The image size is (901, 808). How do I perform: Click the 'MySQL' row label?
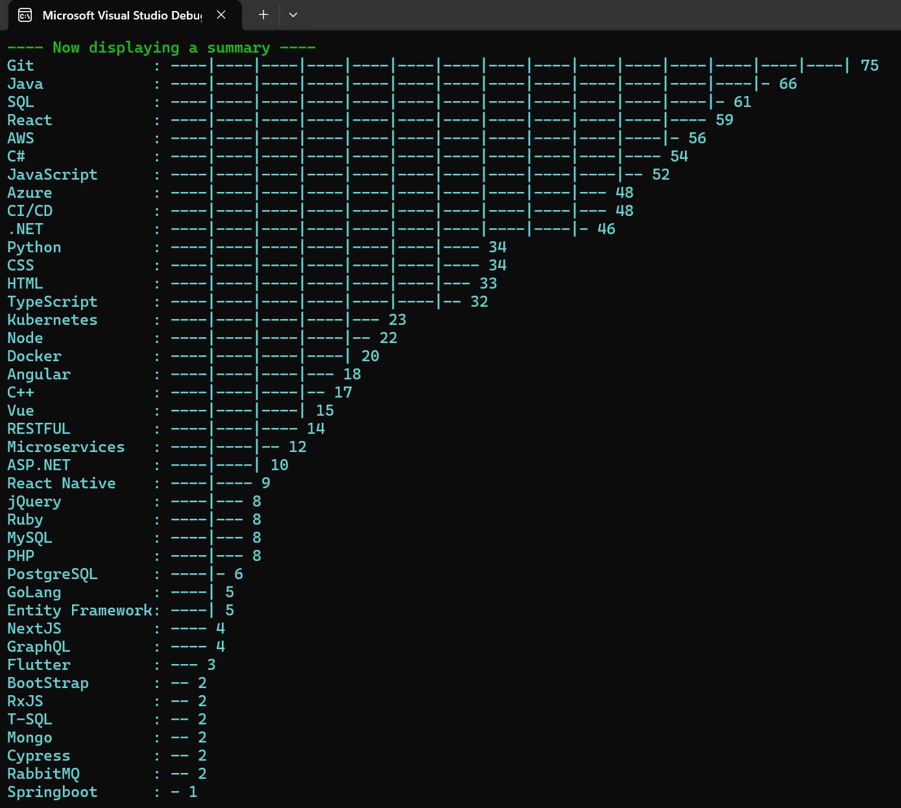click(x=30, y=538)
